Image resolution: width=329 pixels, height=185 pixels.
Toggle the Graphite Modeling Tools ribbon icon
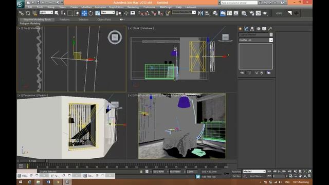[x=223, y=13]
